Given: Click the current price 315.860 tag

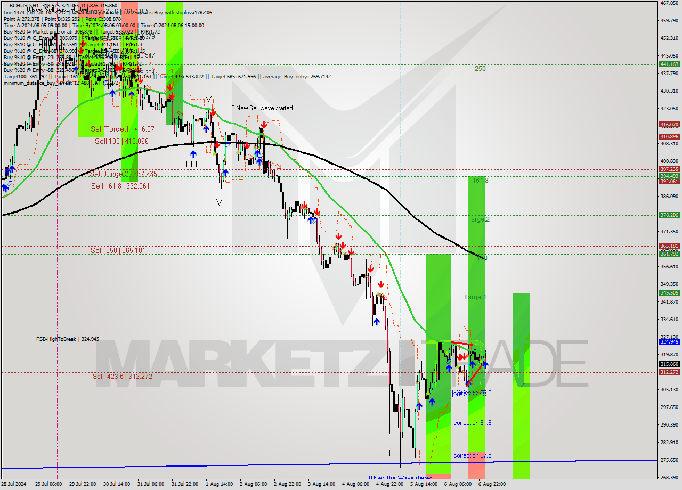Looking at the screenshot, I should 669,364.
